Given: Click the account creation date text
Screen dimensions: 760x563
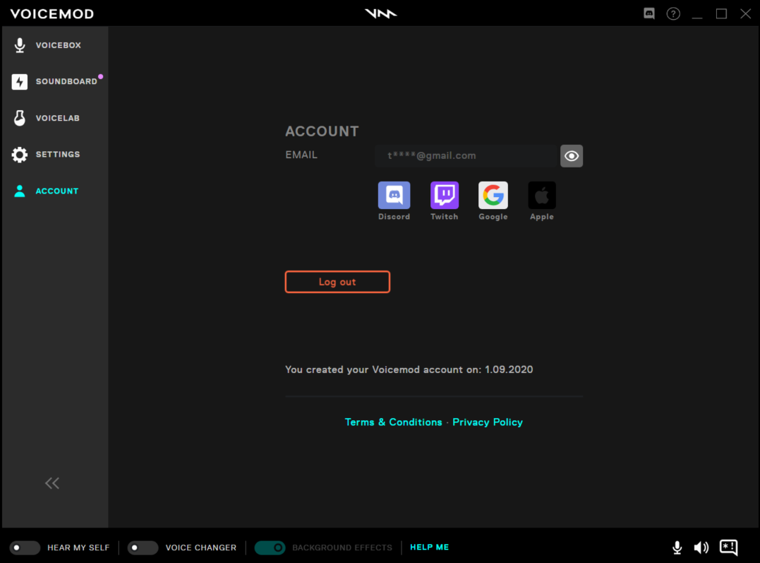Looking at the screenshot, I should [x=409, y=370].
